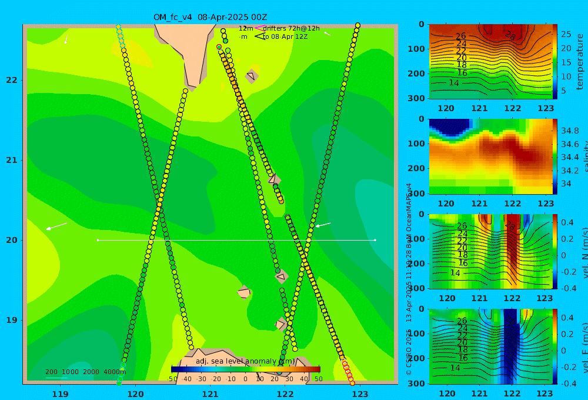This screenshot has height=400, width=588.
Task: Click the island near 121.9°E, 19.5°N
Action: coord(281,276)
